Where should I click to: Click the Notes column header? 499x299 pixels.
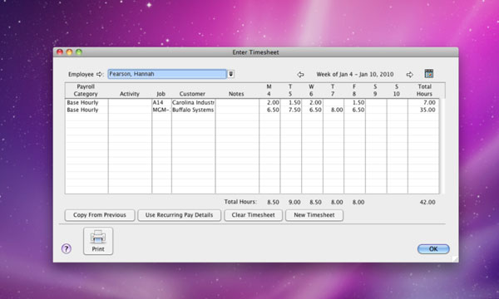click(x=236, y=94)
